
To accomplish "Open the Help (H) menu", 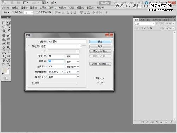I will point(101,7).
